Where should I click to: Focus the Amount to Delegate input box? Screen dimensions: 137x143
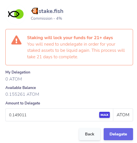[x=59, y=115]
